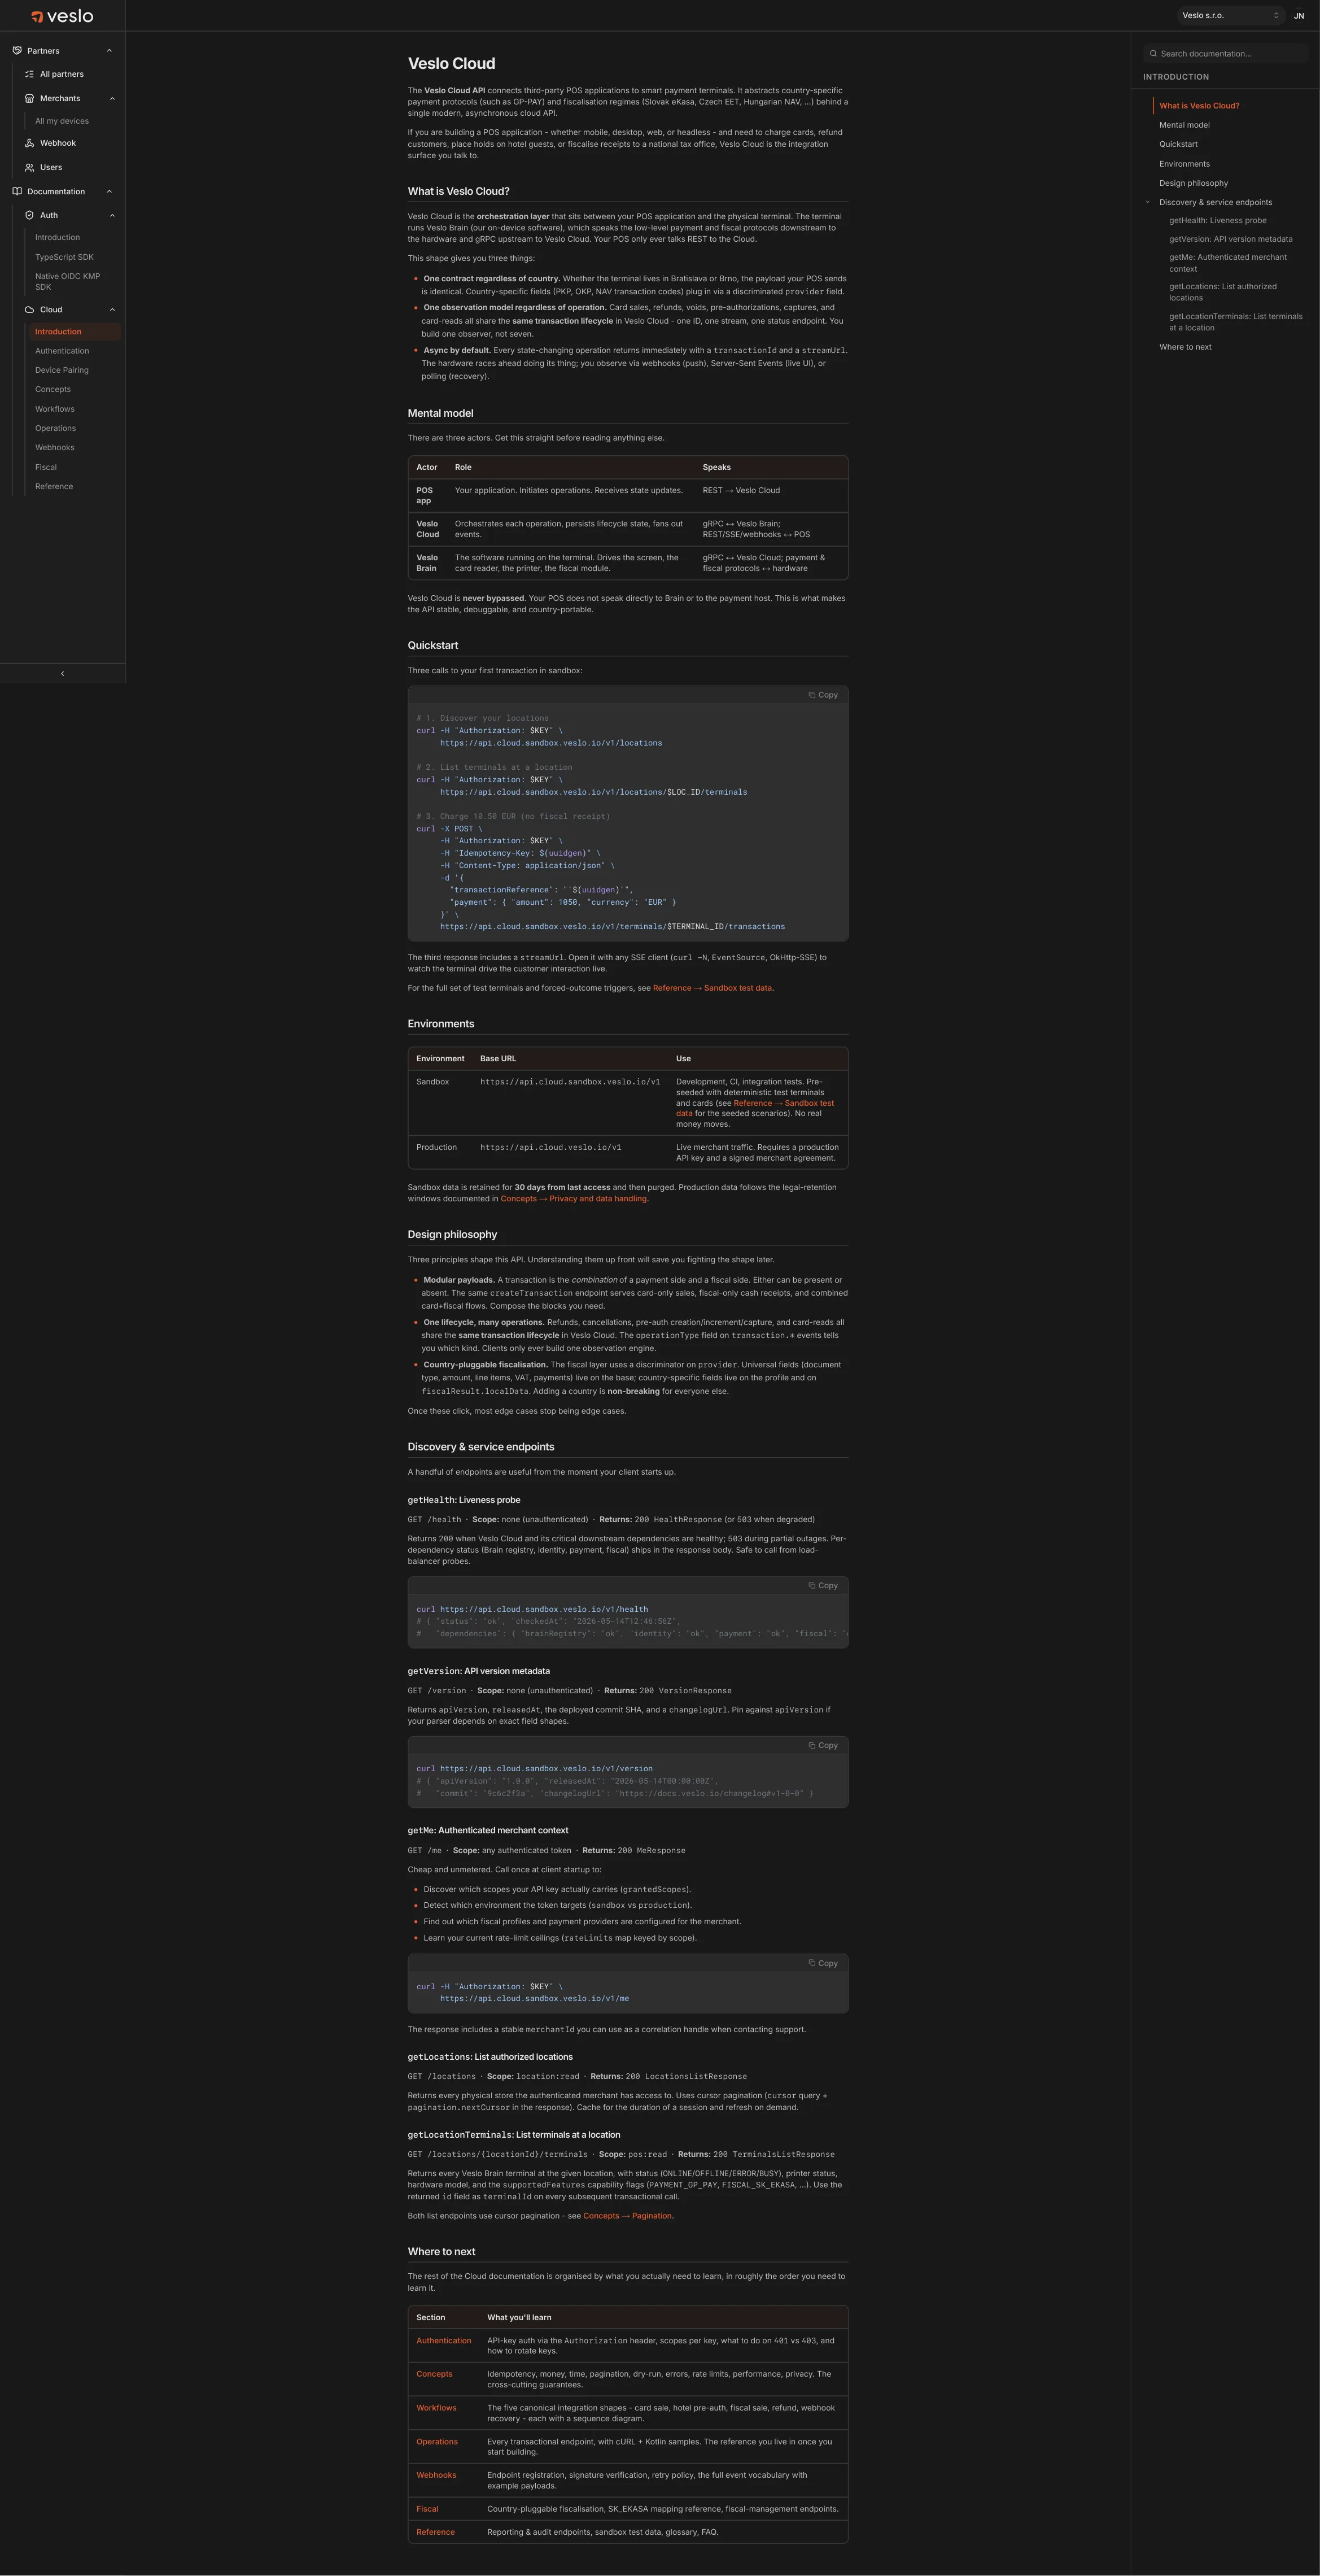Focus the Search documentation field
Screen dimensions: 1320x2576
coord(1225,54)
